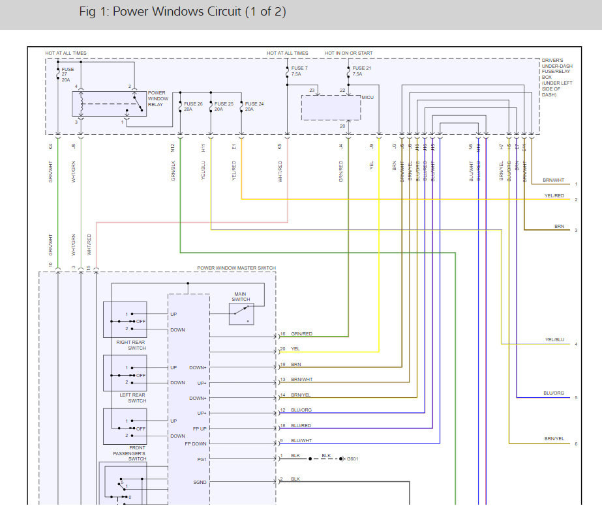Click the BLU/ORG wire label at connector 5
Image resolution: width=602 pixels, height=521 pixels.
coord(554,393)
